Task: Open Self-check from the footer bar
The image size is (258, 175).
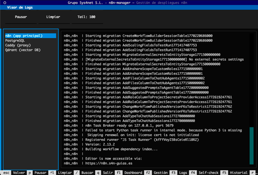Action: tap(208, 173)
